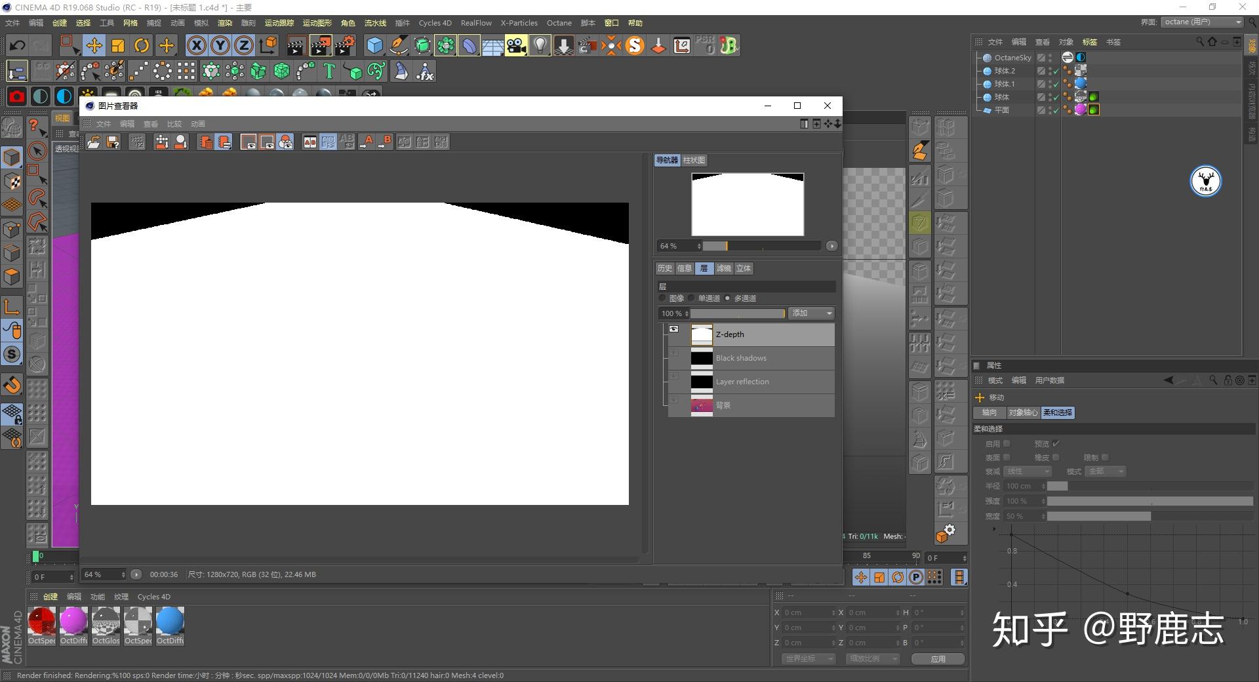Select the Rotate tool icon
This screenshot has width=1259, height=682.
[x=142, y=45]
